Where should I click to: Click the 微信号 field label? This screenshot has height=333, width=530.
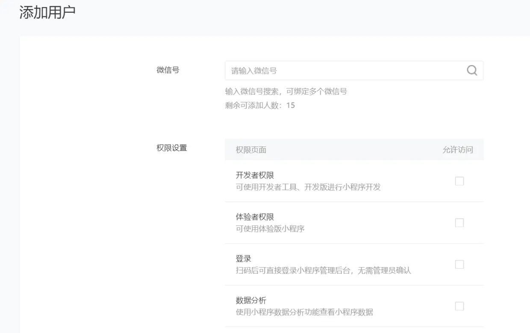pos(168,70)
